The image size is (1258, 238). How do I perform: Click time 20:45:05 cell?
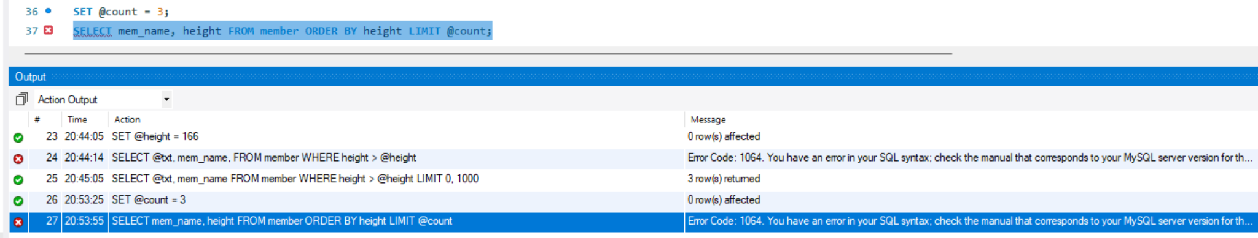click(x=84, y=179)
